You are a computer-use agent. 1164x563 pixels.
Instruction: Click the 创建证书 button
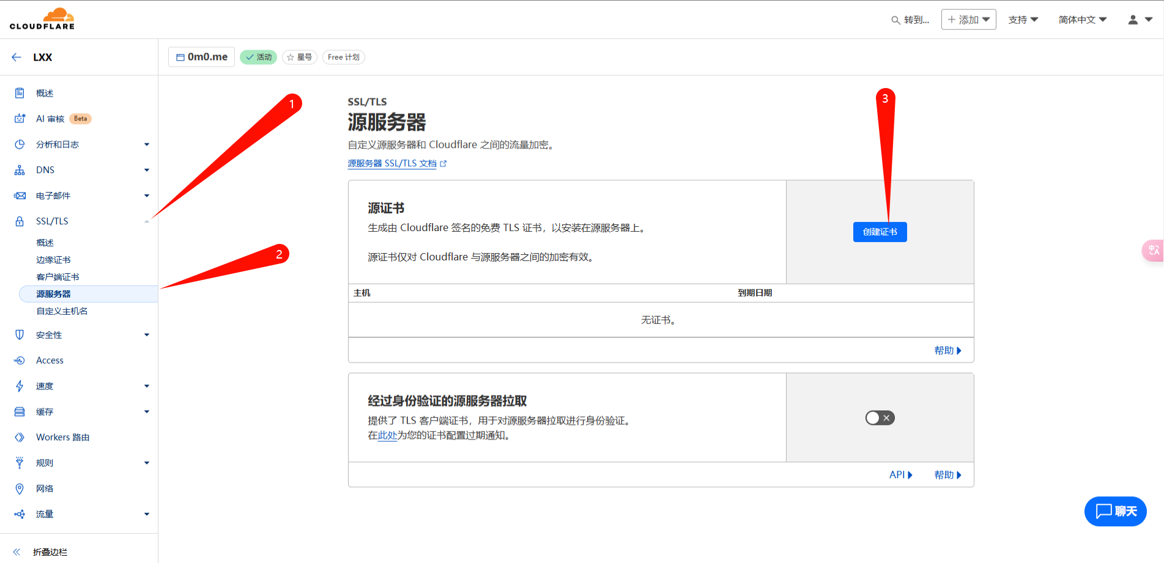pyautogui.click(x=880, y=232)
